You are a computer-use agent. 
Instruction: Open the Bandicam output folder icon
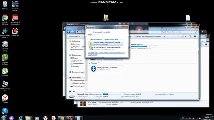pyautogui.click(x=124, y=24)
